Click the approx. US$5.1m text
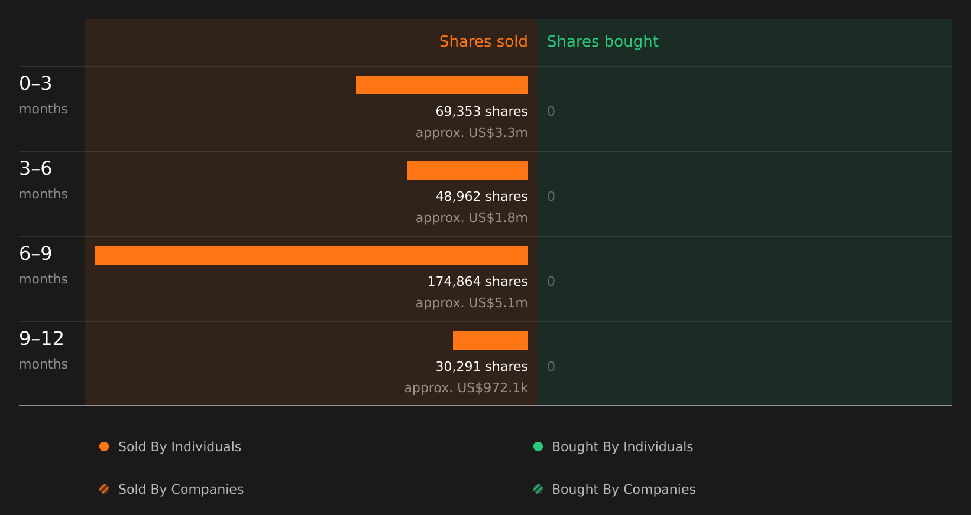 (x=472, y=303)
